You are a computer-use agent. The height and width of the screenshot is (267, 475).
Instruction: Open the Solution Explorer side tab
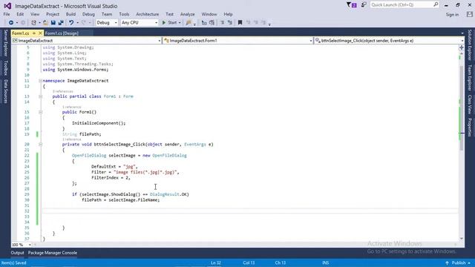point(470,44)
